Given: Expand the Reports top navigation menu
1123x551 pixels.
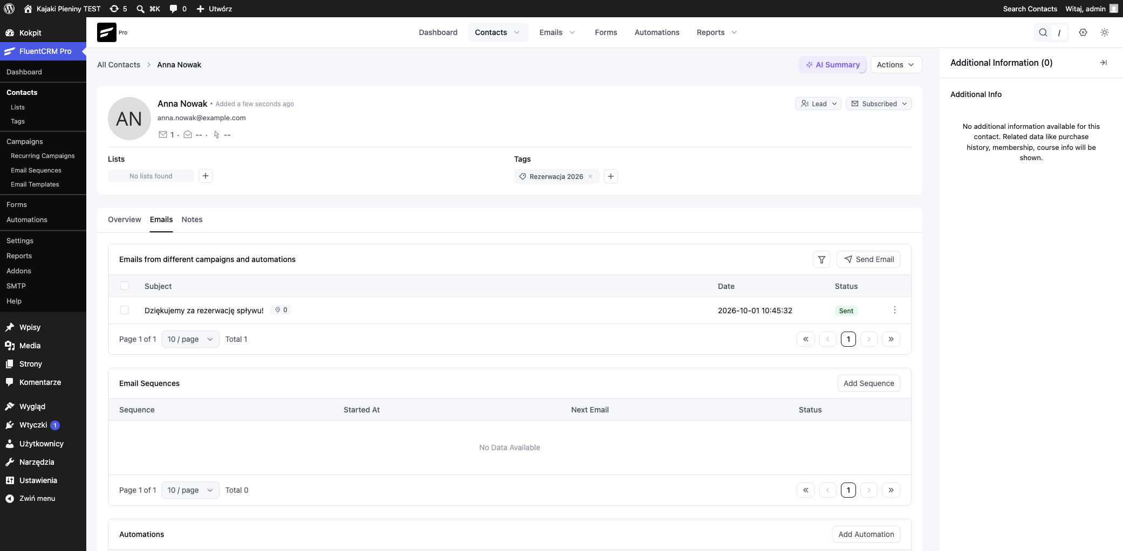Looking at the screenshot, I should coord(717,32).
